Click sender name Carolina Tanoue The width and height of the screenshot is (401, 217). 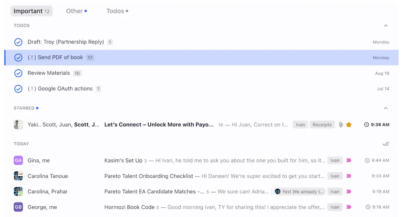48,176
